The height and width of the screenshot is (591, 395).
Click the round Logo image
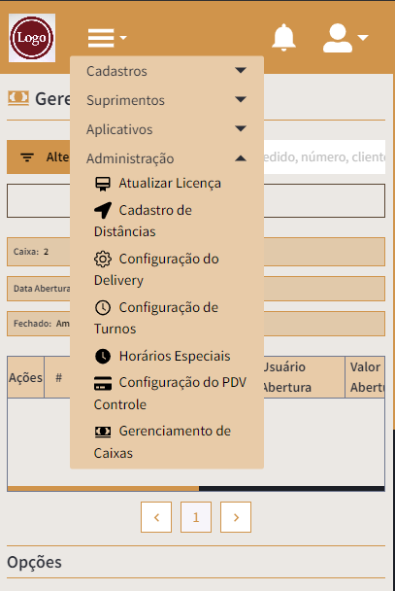pos(32,38)
